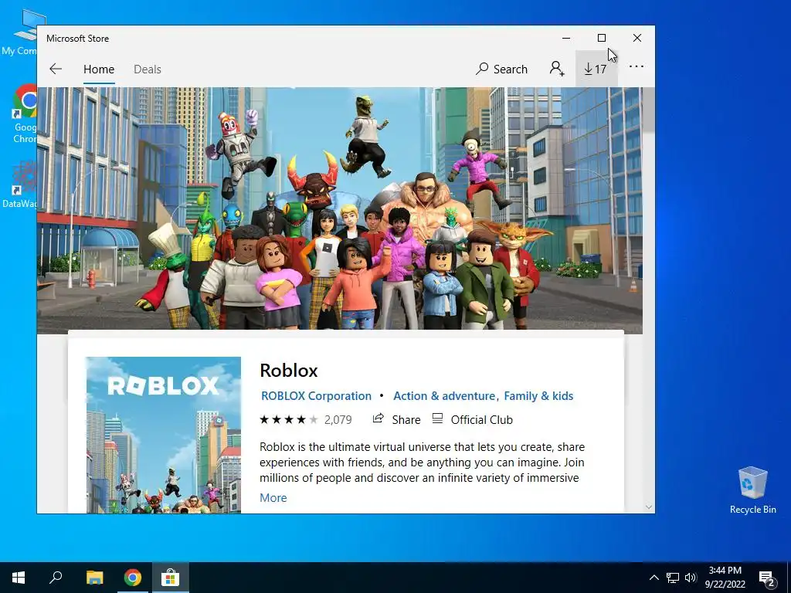Select the DataWa desktop shortcut
Screen dimensions: 791x593
20,185
